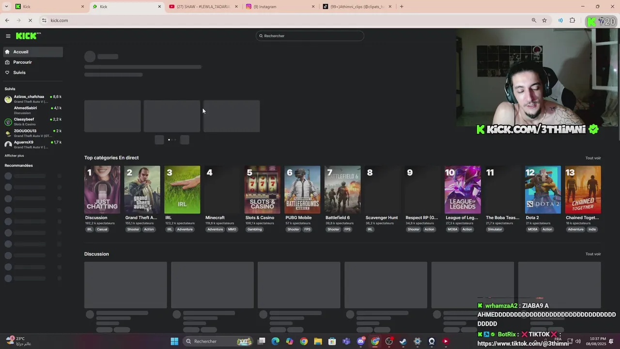Switch to the Athimni_clips TikTok tab
Viewport: 620px width, 349px height.
coord(357,7)
